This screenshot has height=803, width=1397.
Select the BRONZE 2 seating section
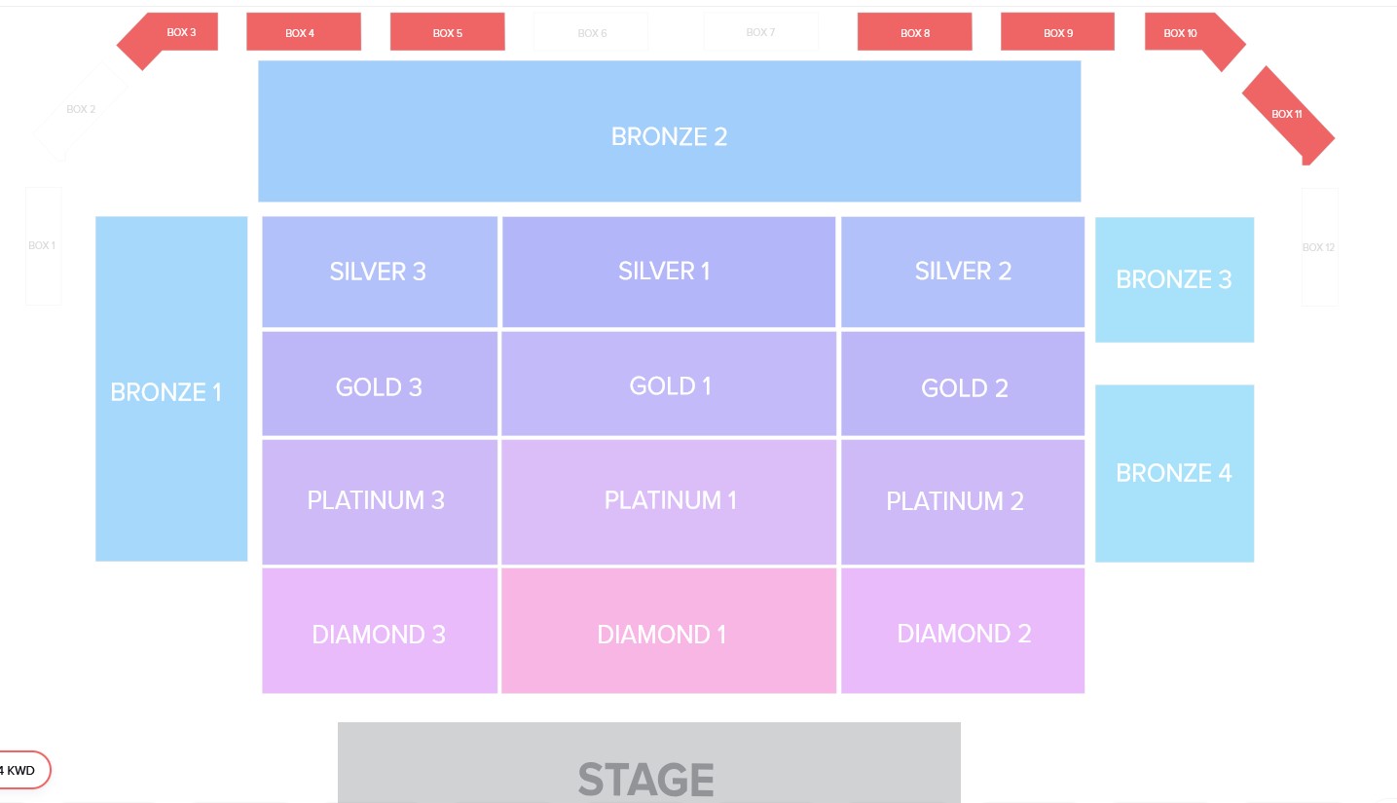coord(669,131)
